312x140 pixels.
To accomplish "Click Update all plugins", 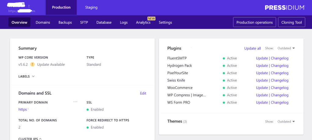I will coord(253,48).
